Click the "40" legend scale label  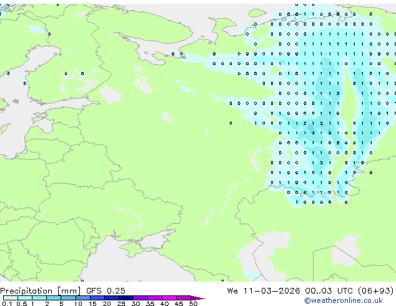click(164, 304)
